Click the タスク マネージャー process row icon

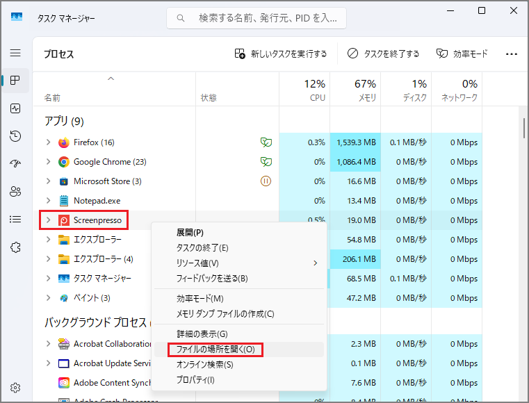coord(64,279)
